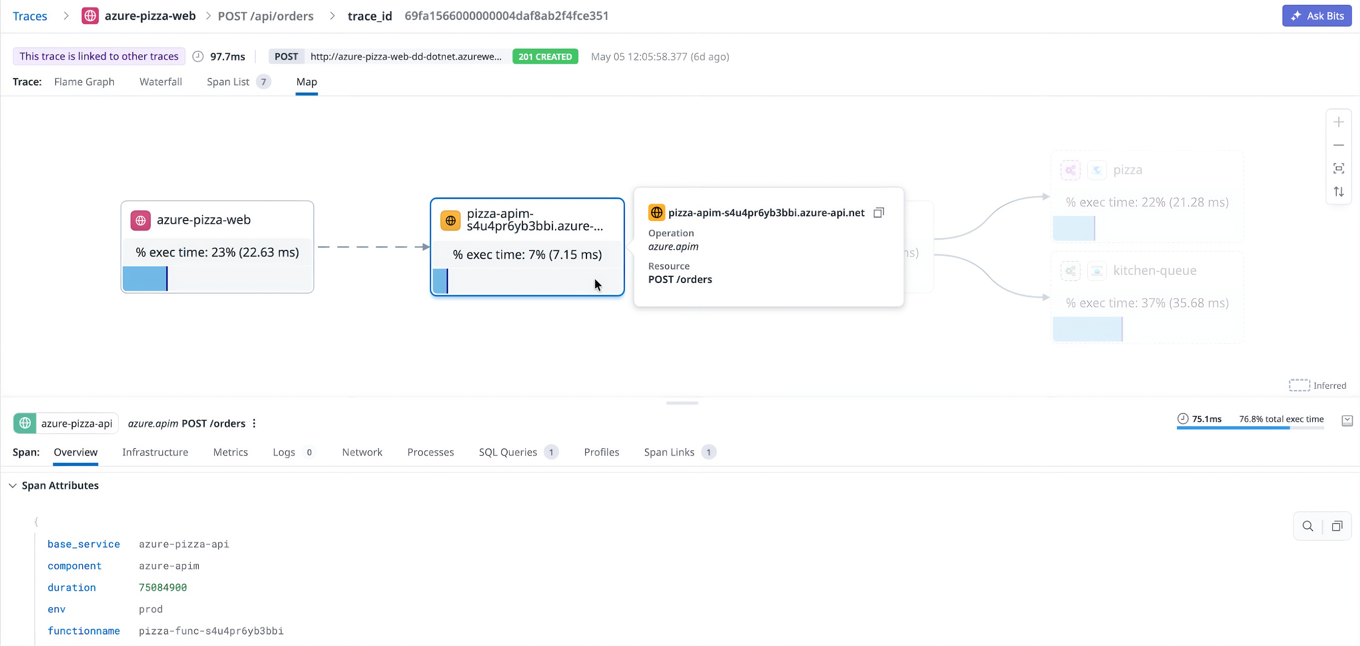Copy span attributes JSON icon

tap(1337, 526)
